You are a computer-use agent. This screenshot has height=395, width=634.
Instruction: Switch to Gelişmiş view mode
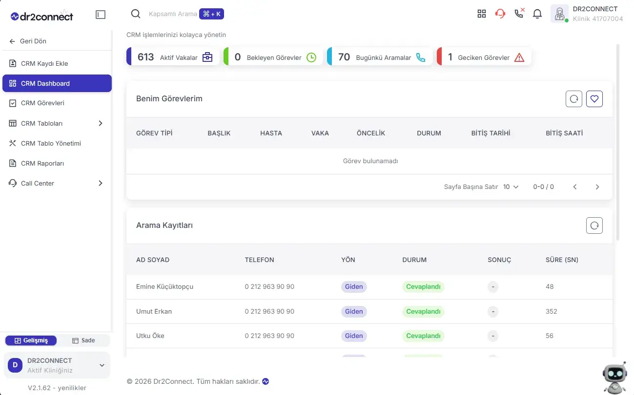pyautogui.click(x=31, y=340)
